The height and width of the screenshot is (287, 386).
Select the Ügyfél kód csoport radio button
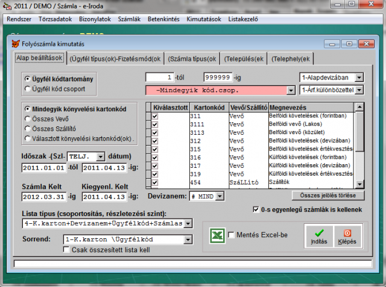28,89
